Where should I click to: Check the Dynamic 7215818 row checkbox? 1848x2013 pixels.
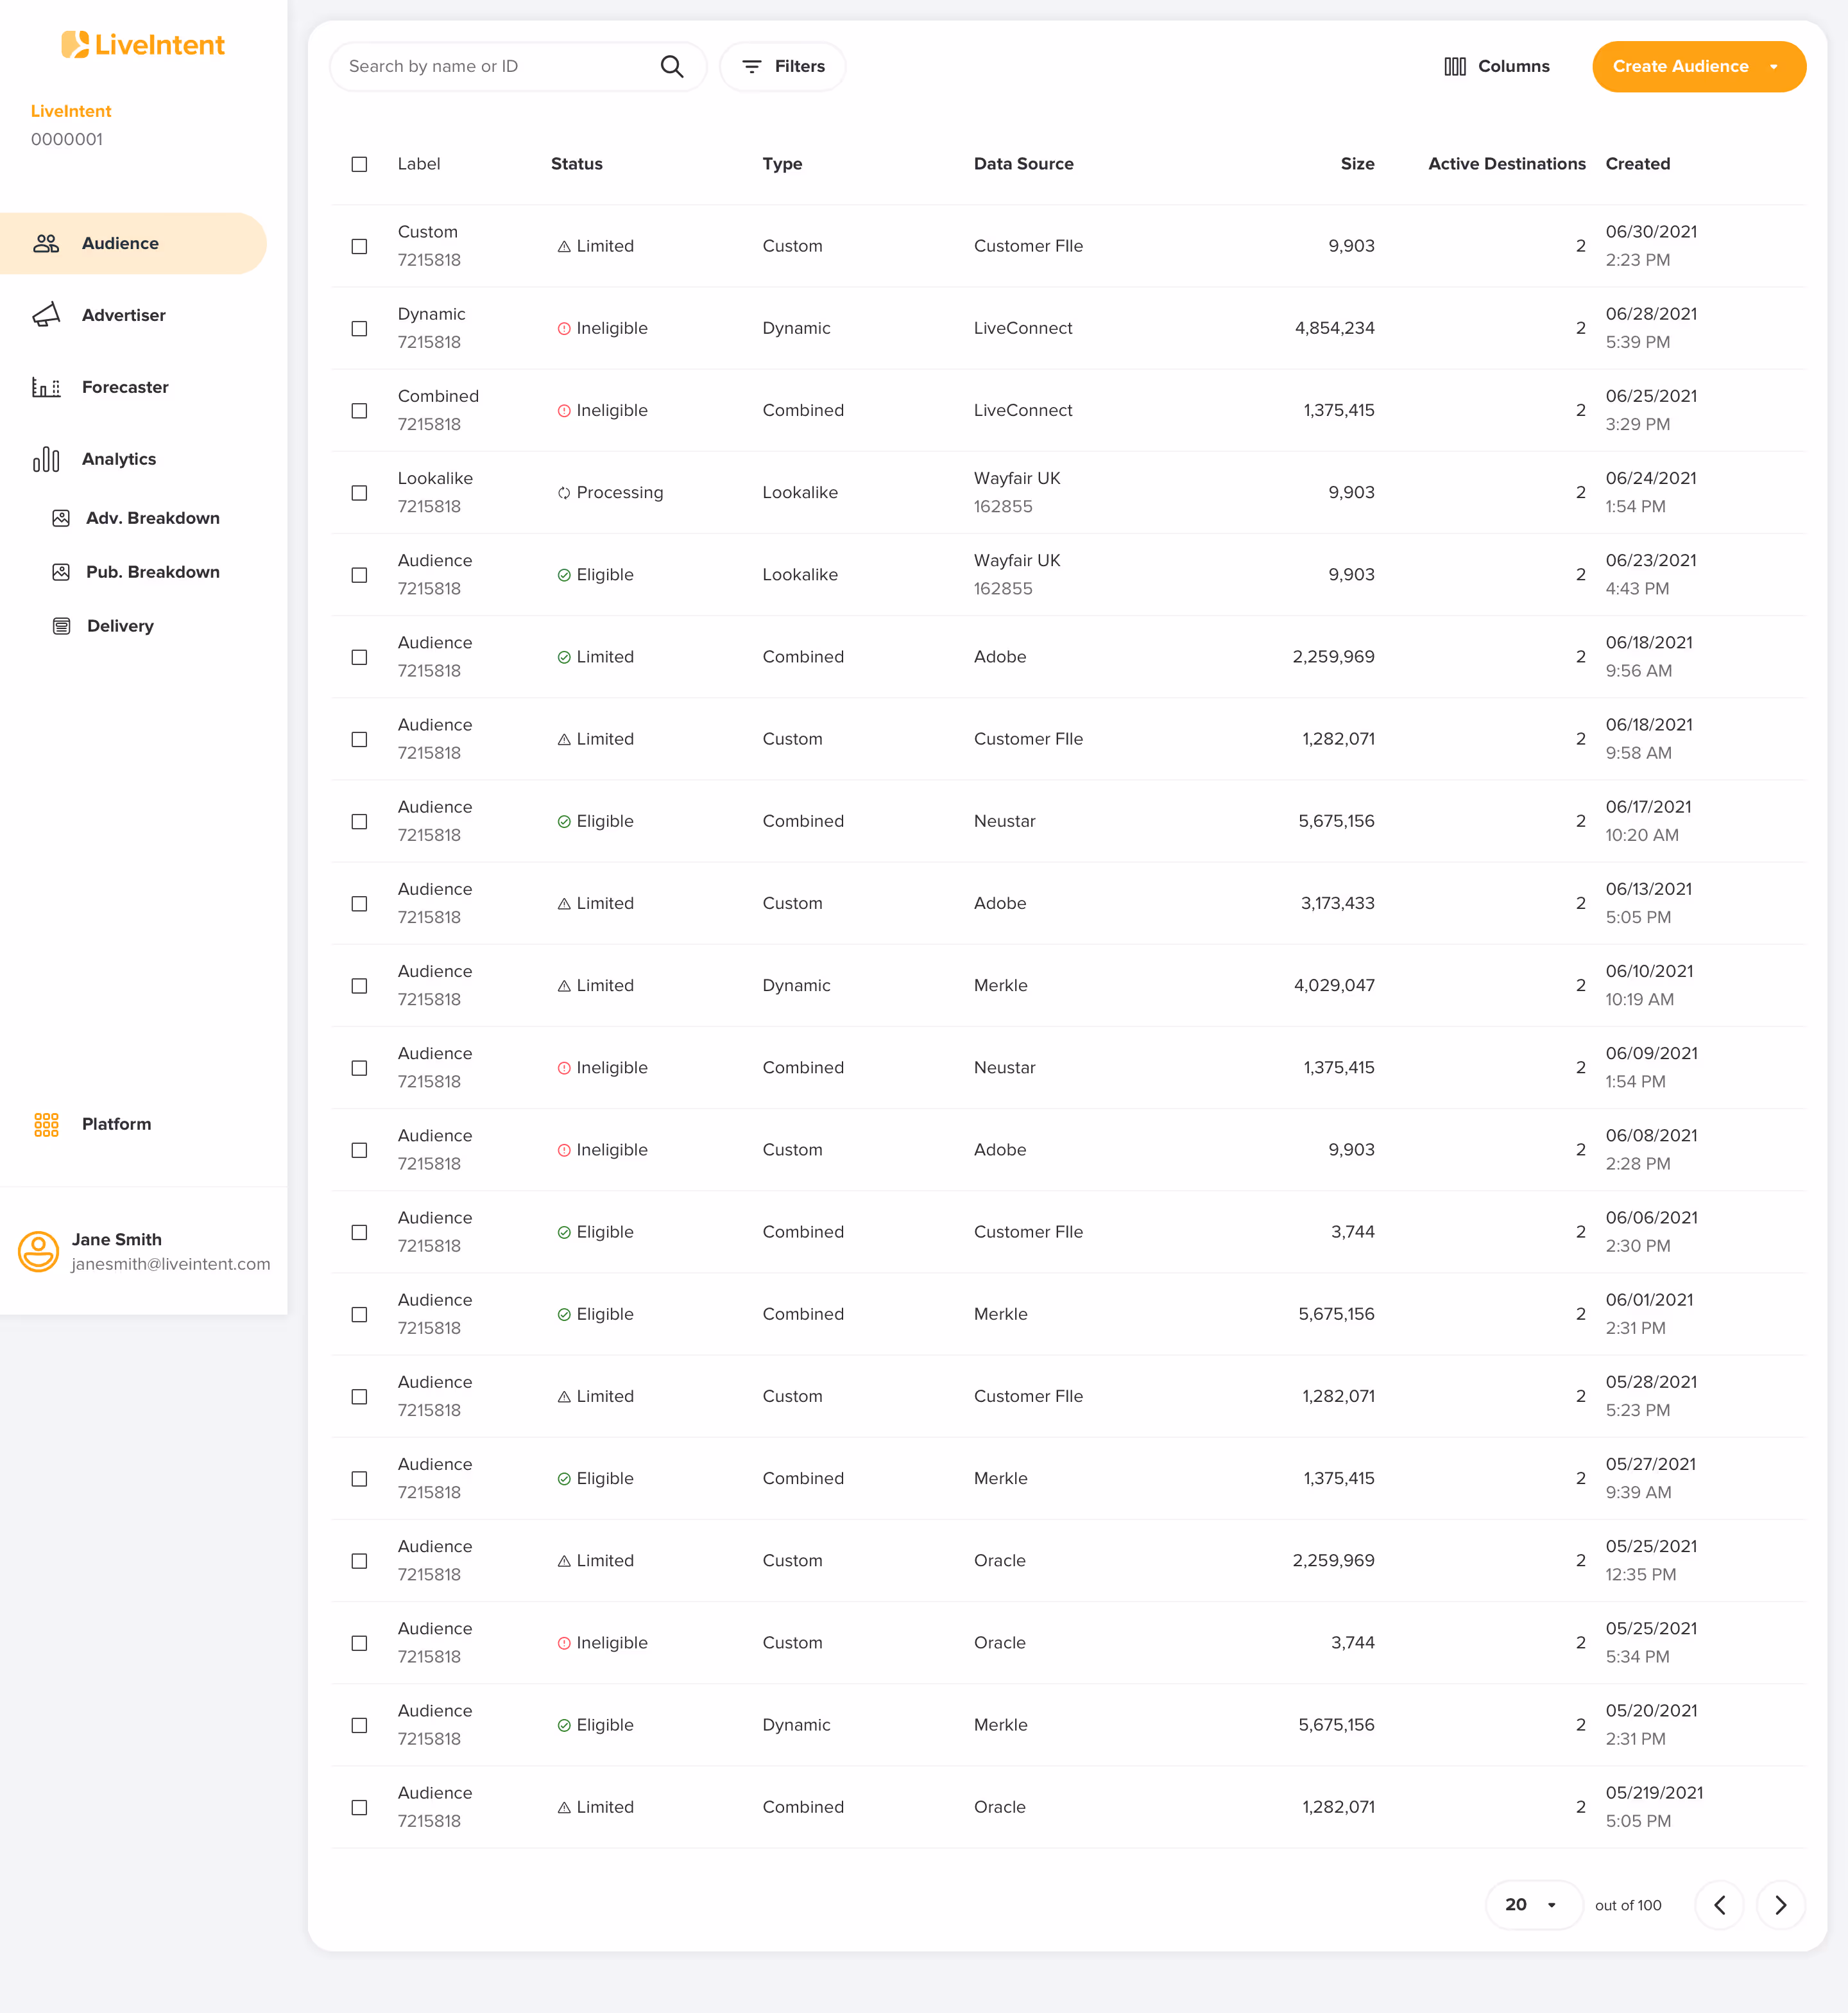[x=359, y=328]
